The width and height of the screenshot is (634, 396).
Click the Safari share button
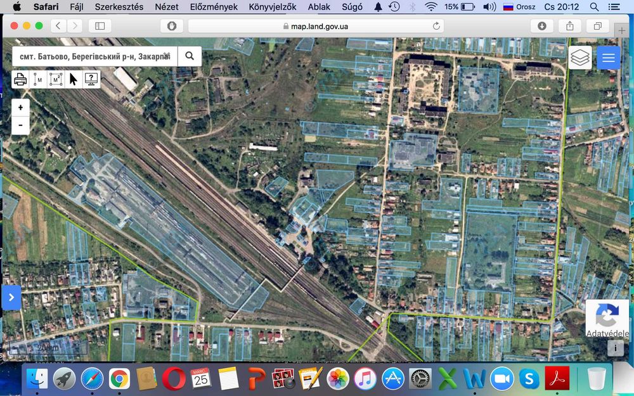[570, 26]
